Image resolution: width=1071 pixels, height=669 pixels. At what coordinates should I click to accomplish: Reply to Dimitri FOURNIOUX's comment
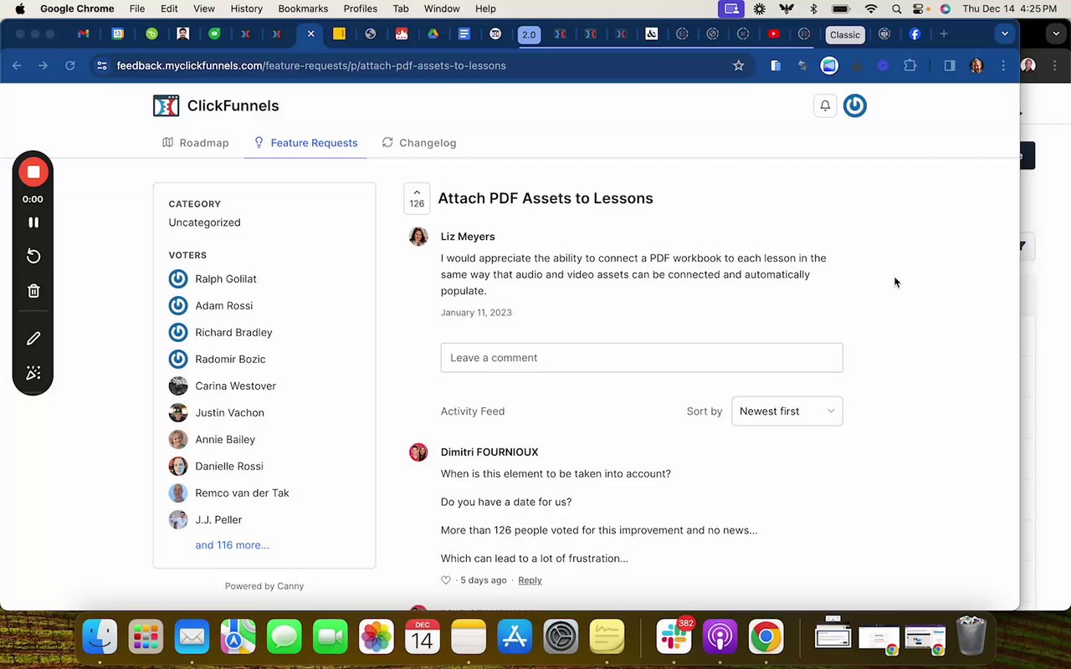pyautogui.click(x=530, y=580)
